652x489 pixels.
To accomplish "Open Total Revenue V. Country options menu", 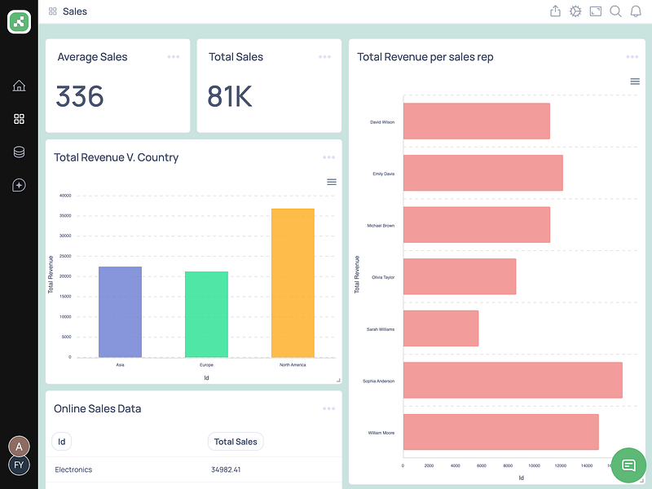I will click(329, 157).
